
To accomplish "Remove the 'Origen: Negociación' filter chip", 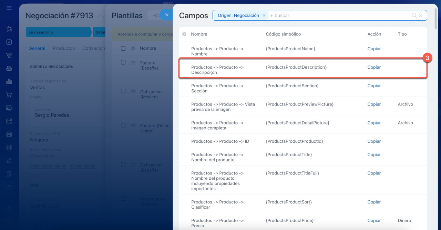I will (x=264, y=16).
